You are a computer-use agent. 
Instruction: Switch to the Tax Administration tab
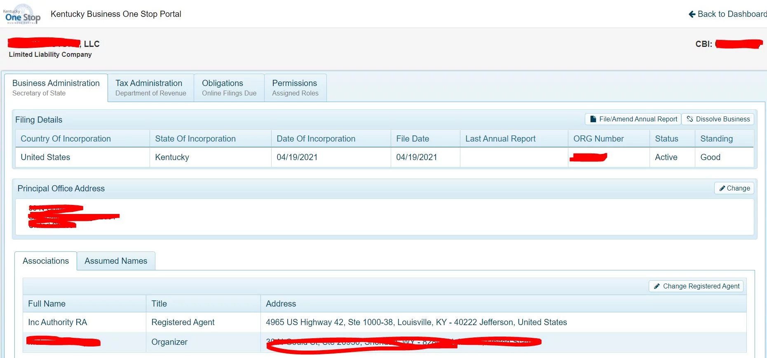tap(150, 88)
